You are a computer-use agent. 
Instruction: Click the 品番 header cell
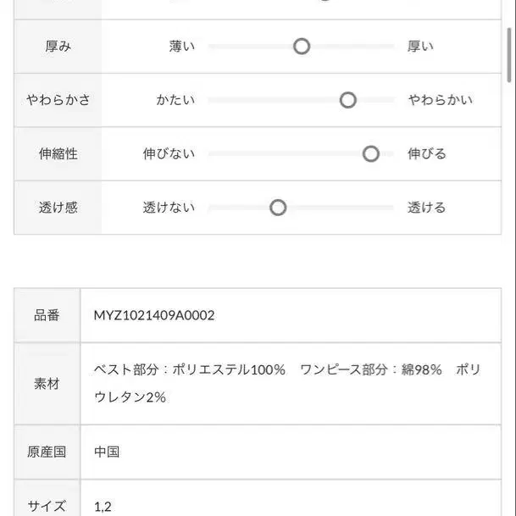[x=47, y=315]
